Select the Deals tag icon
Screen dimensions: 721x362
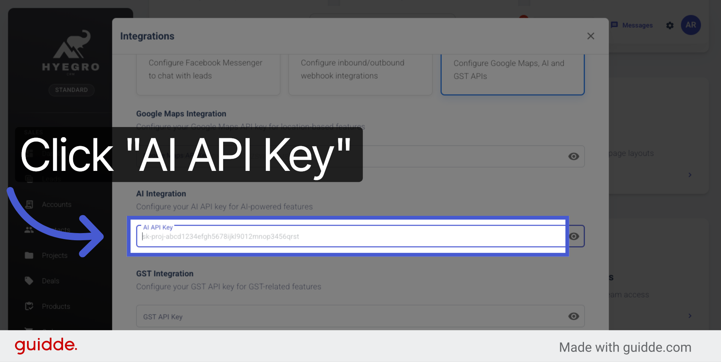[29, 280]
